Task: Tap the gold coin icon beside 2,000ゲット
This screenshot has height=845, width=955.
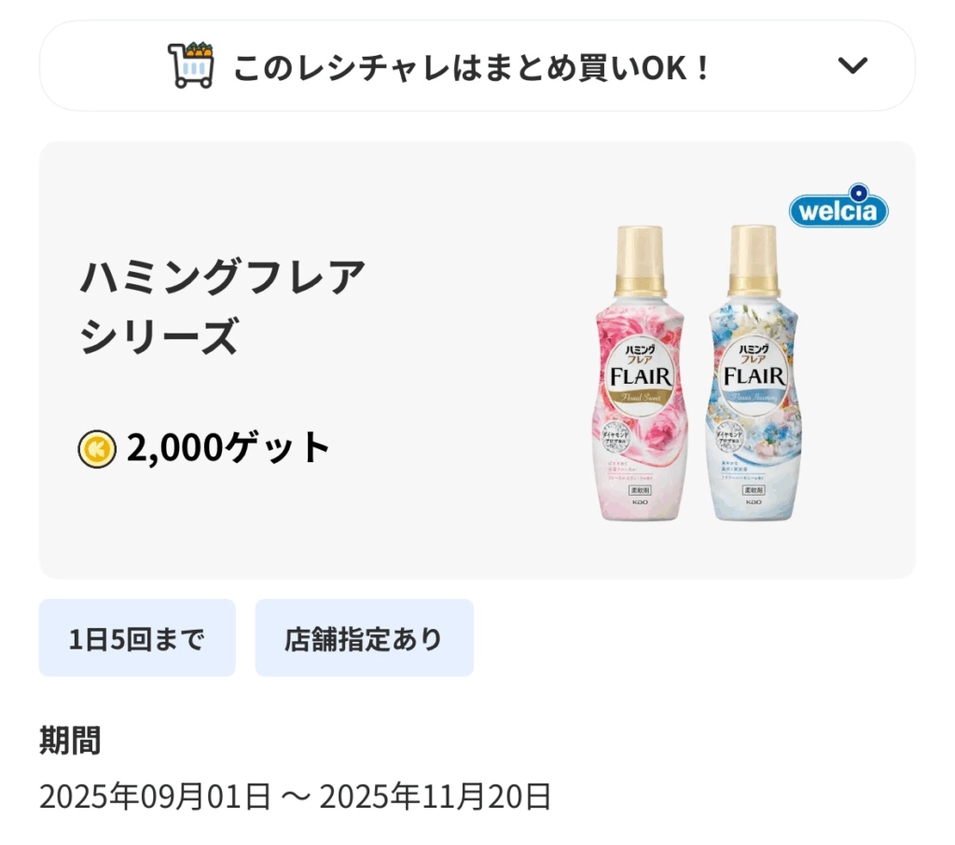Action: 97,448
